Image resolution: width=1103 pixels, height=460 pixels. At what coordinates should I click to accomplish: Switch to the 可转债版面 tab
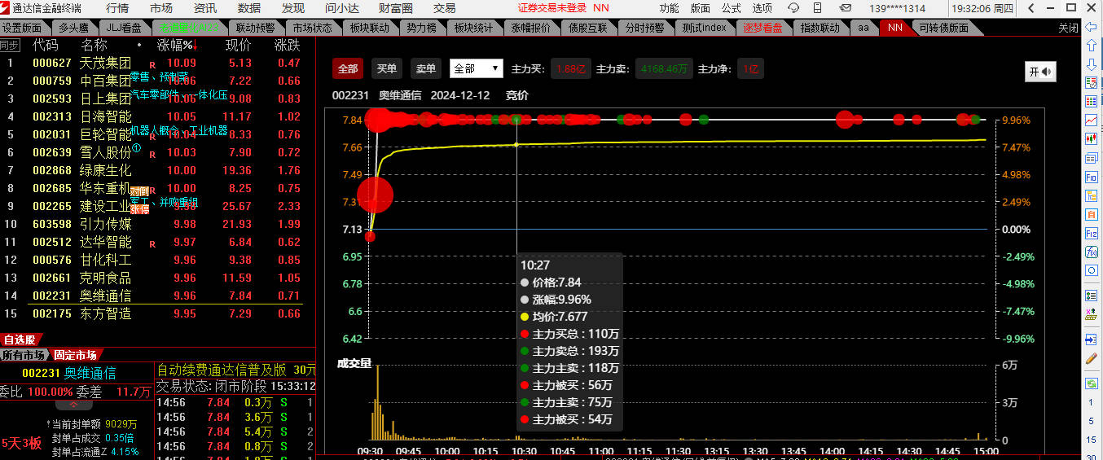(x=943, y=28)
